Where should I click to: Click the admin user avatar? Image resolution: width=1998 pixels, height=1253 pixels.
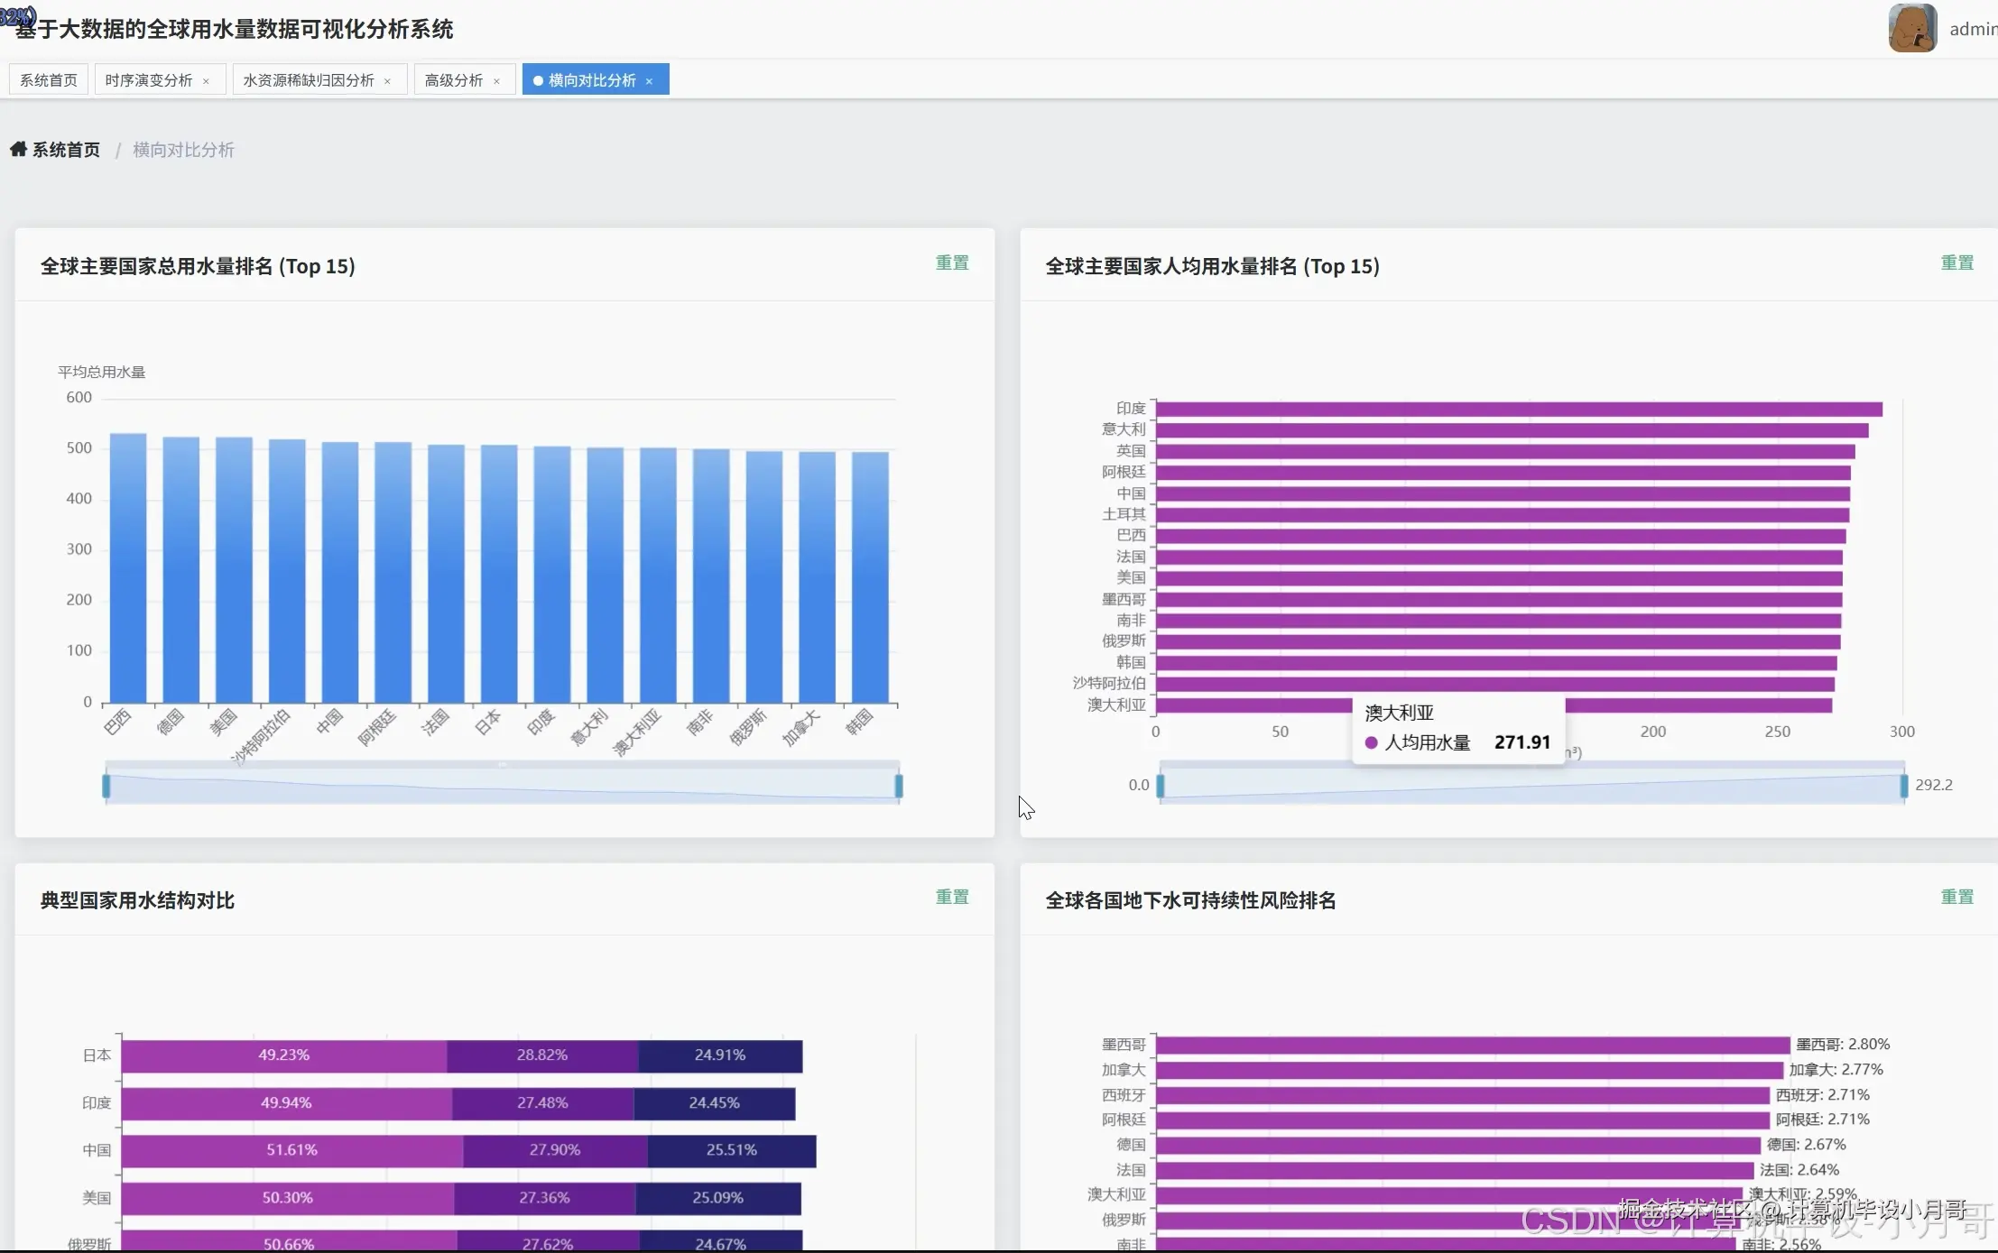[x=1911, y=29]
